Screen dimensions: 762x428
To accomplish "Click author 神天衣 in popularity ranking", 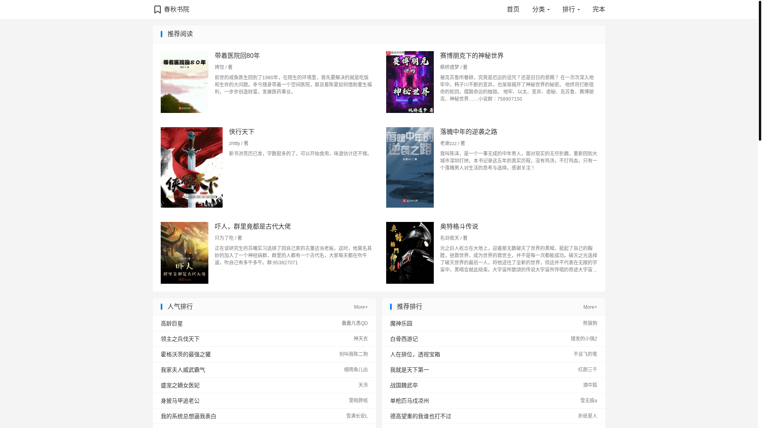I will [x=361, y=339].
